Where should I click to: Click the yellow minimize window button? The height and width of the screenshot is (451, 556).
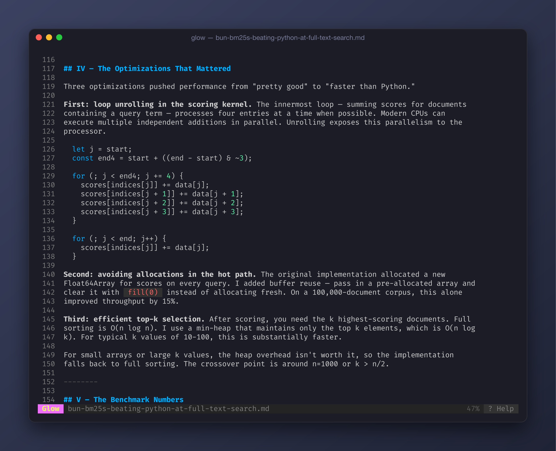tap(49, 37)
